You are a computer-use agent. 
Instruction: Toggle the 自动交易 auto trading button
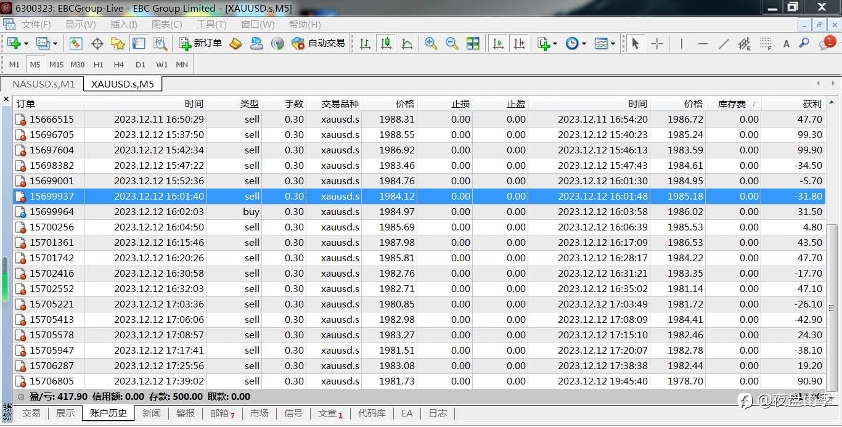[x=318, y=43]
